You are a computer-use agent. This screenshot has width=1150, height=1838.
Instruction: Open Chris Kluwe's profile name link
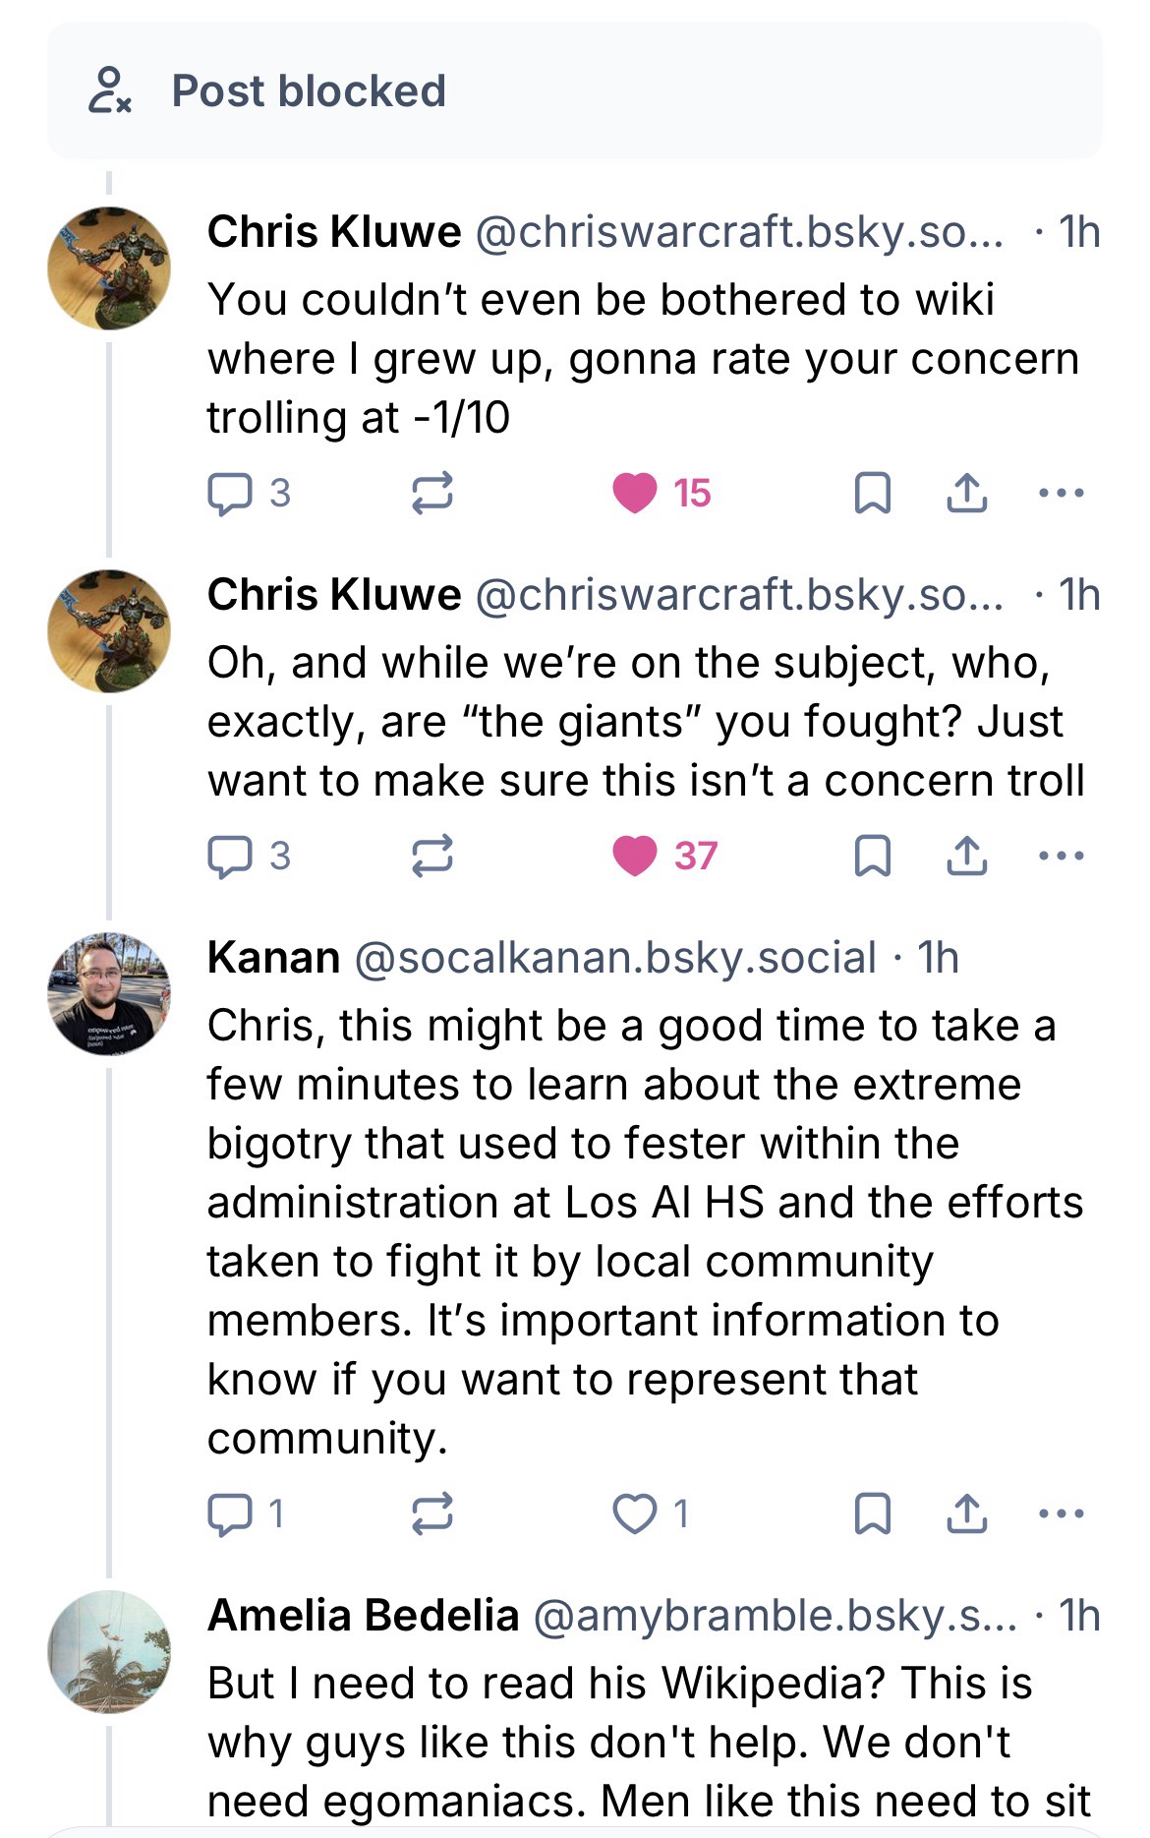pos(334,233)
